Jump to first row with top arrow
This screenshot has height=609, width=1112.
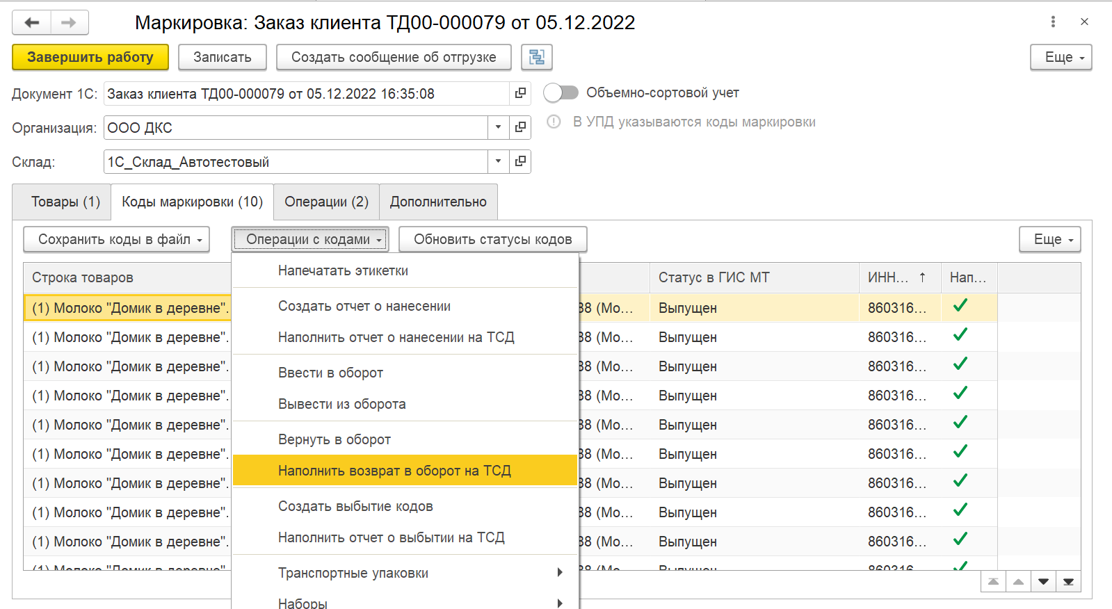(x=993, y=581)
